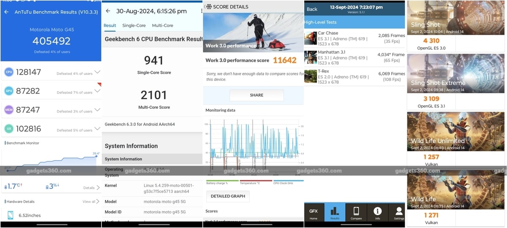Click the Sling Shot score 4 310
507x228 pixels.
point(431,41)
